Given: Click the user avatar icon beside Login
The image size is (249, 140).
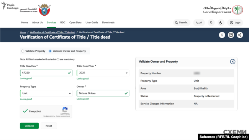Looking at the screenshot, I should (x=231, y=23).
